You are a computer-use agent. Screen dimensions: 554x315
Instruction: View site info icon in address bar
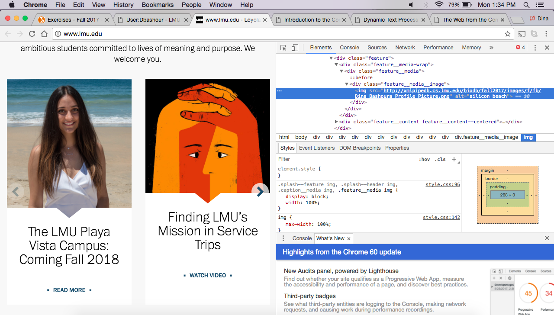tap(58, 34)
